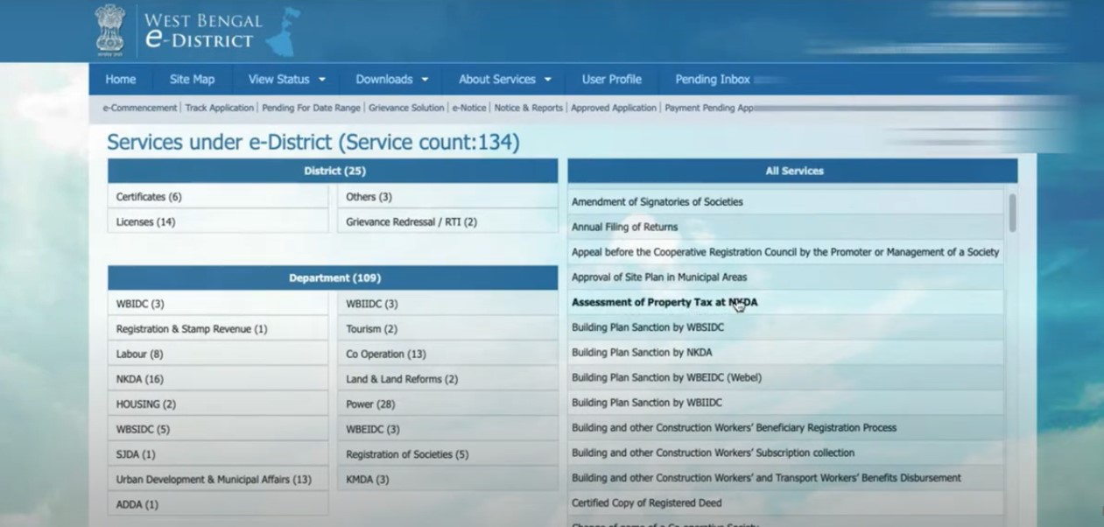Open Certified Copy of Registered Deed
1104x527 pixels.
click(x=785, y=503)
